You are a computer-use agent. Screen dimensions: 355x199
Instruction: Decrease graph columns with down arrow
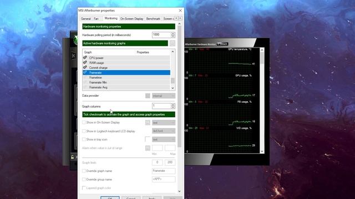coord(173,107)
